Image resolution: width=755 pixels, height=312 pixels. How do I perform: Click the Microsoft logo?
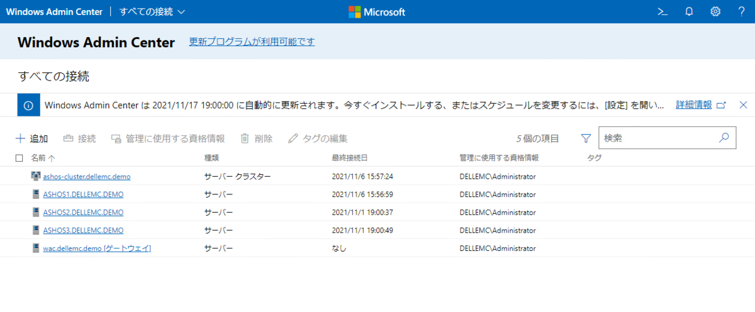(377, 12)
